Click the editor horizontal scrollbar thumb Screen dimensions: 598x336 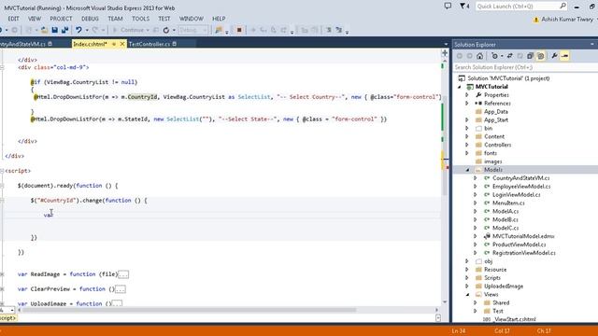(190, 310)
